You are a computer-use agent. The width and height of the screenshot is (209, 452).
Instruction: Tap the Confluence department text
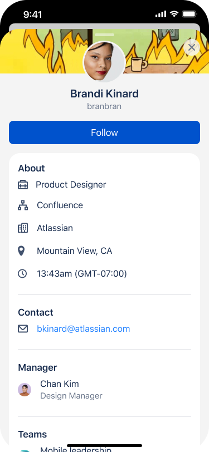pyautogui.click(x=60, y=205)
